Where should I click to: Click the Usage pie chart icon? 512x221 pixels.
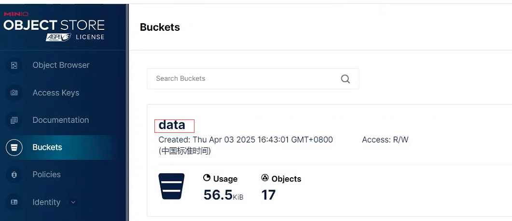click(x=207, y=178)
